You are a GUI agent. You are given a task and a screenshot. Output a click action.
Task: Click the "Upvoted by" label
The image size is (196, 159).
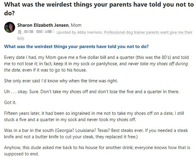click(x=65, y=32)
